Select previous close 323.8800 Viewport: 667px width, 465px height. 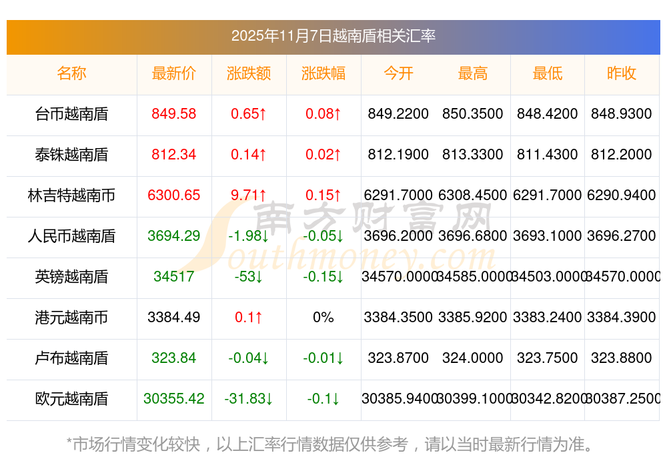[x=622, y=358]
